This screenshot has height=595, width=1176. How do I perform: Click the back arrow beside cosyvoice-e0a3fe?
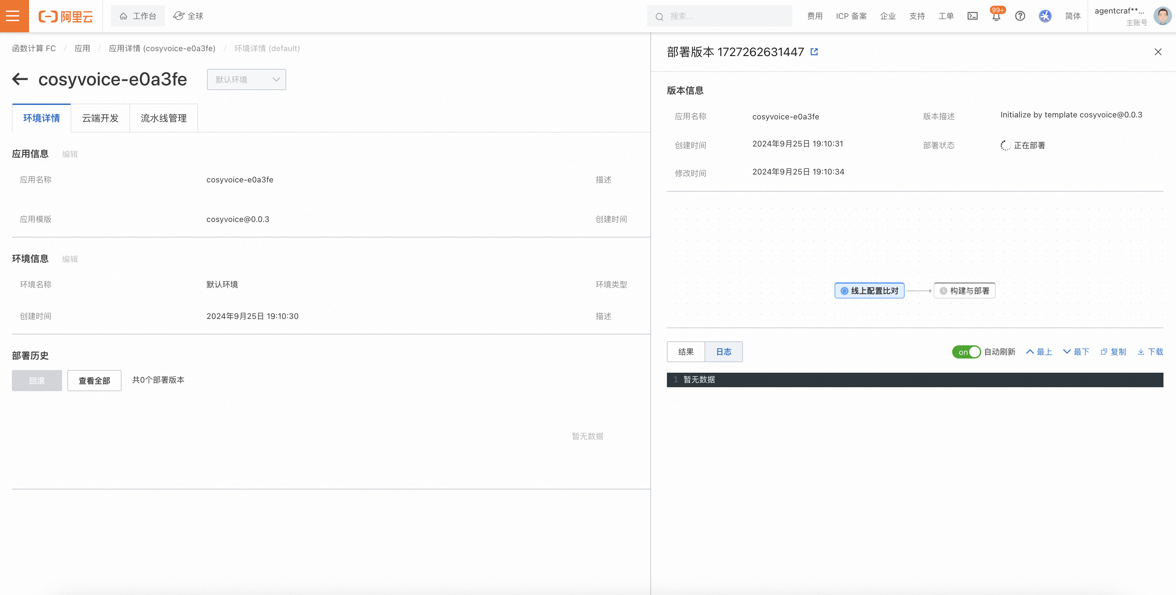[20, 79]
